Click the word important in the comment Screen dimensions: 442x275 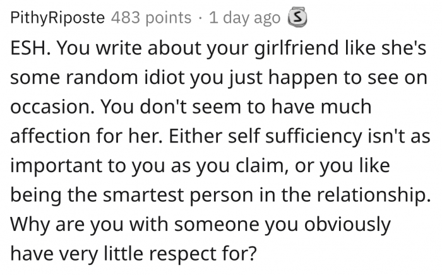[x=56, y=167]
